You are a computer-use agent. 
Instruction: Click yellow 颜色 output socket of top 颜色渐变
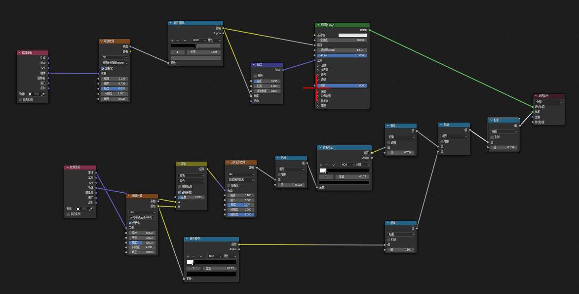(224, 28)
